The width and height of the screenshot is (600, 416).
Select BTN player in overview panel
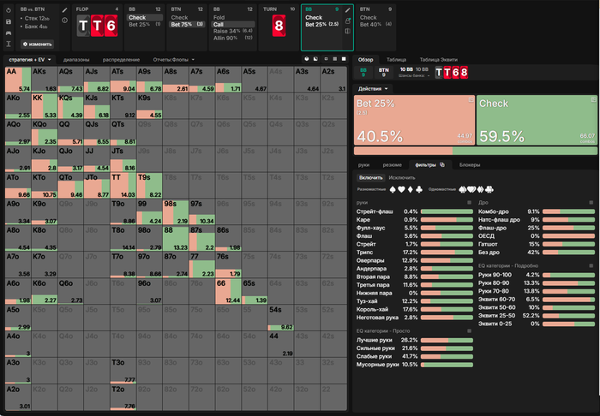pos(383,72)
